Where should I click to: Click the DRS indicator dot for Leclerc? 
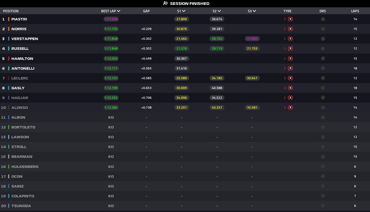(x=323, y=78)
